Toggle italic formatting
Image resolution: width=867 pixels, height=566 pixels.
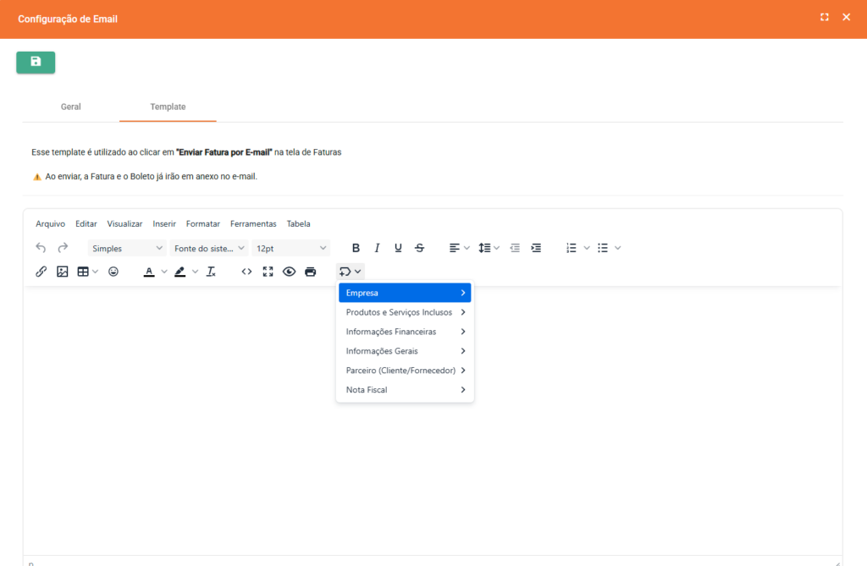(377, 248)
